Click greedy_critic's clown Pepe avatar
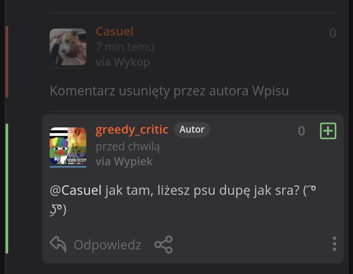 [68, 146]
